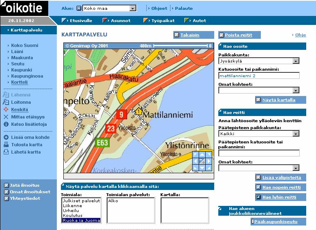The image size is (316, 230).
Task: Select Karttapalvelu in the sidebar
Action: click(x=27, y=30)
